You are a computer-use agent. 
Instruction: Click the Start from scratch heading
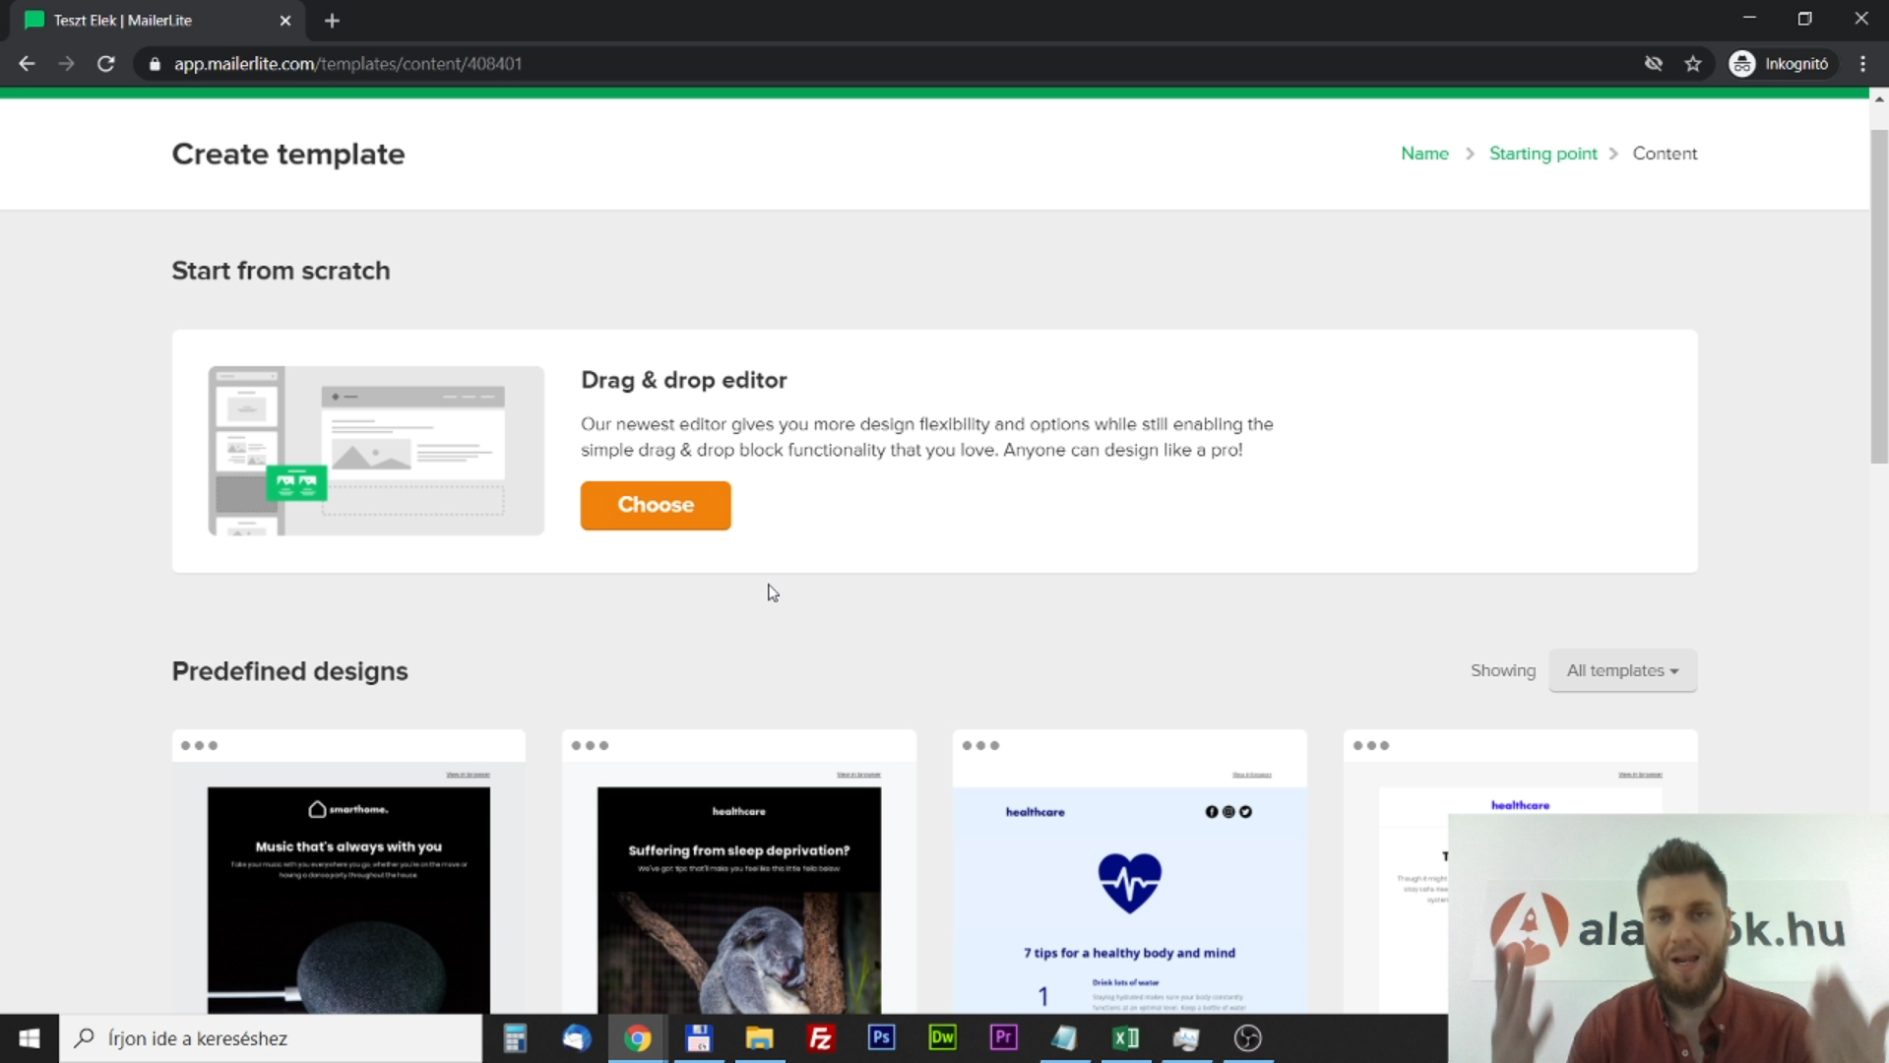pos(281,271)
